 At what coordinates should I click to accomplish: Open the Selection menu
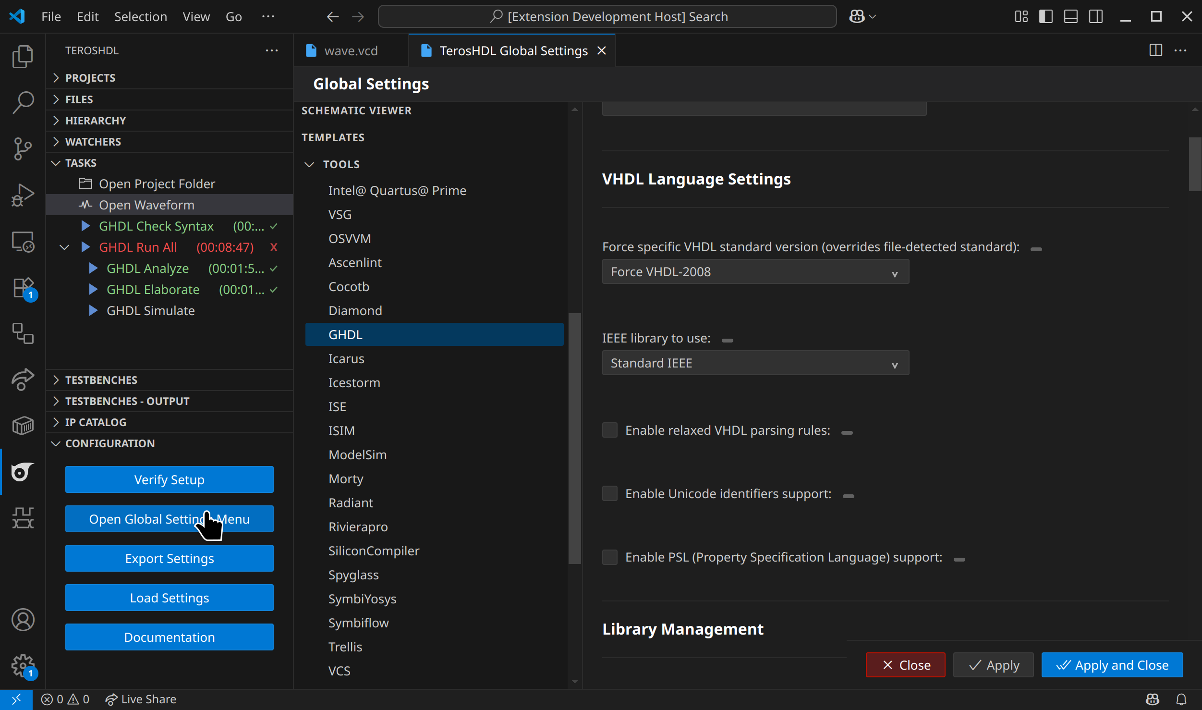click(x=140, y=17)
